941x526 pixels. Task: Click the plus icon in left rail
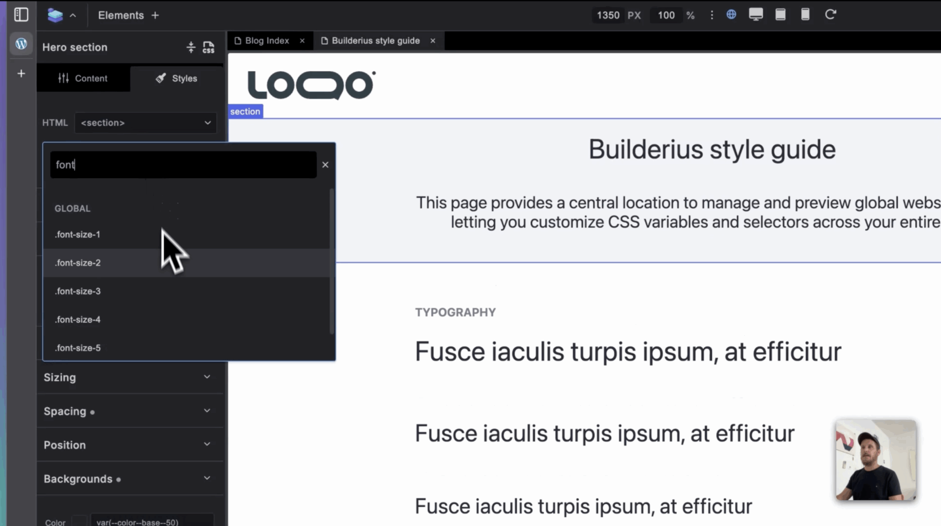pyautogui.click(x=21, y=74)
